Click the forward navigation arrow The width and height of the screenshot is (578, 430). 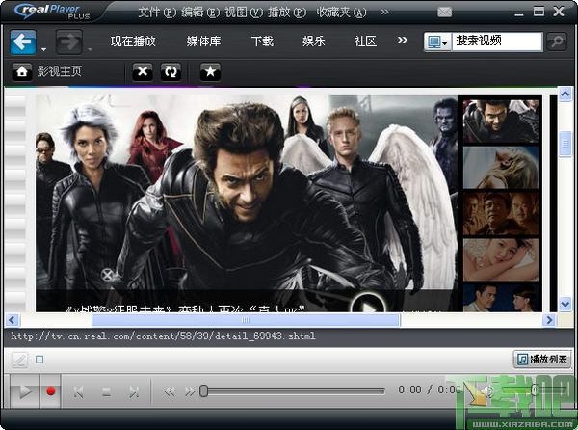69,42
